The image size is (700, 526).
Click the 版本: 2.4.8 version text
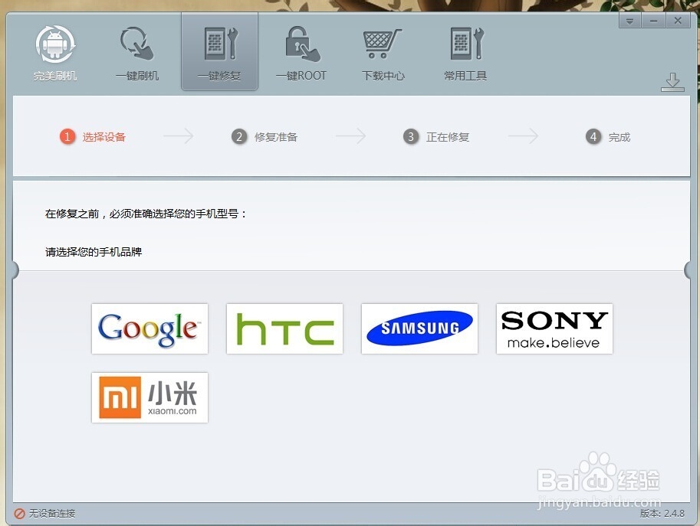point(662,514)
